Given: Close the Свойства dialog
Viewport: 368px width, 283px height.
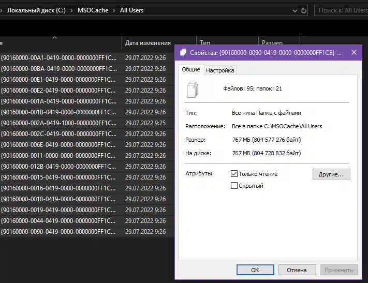Looking at the screenshot, I should pyautogui.click(x=354, y=52).
